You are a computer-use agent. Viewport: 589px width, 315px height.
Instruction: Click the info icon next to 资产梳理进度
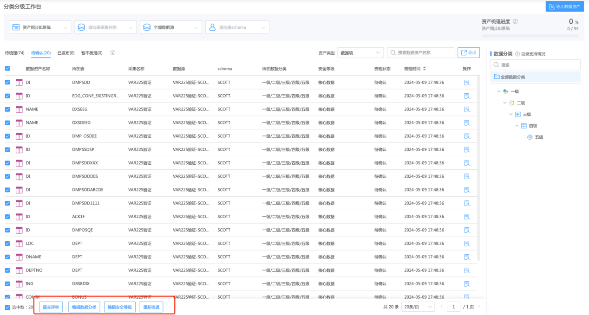515,21
